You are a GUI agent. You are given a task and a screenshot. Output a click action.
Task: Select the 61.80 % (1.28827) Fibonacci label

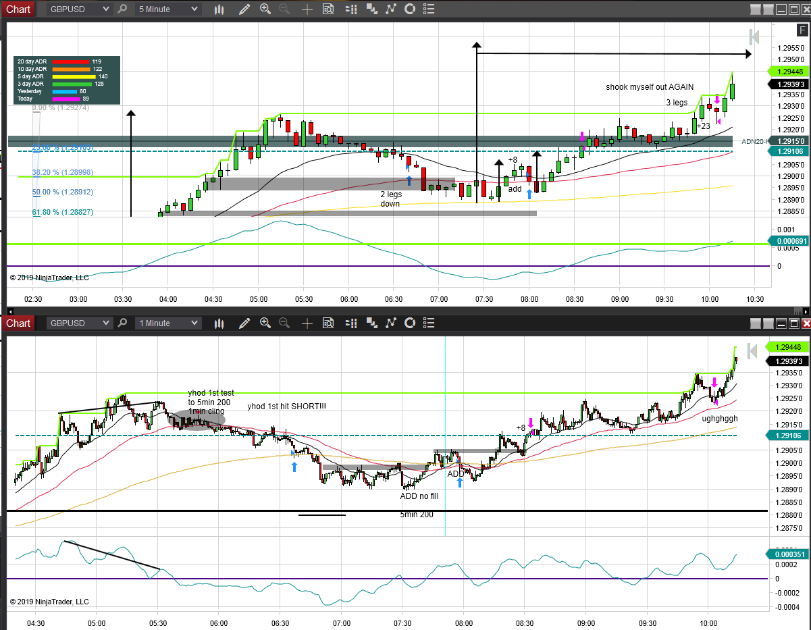pyautogui.click(x=63, y=212)
